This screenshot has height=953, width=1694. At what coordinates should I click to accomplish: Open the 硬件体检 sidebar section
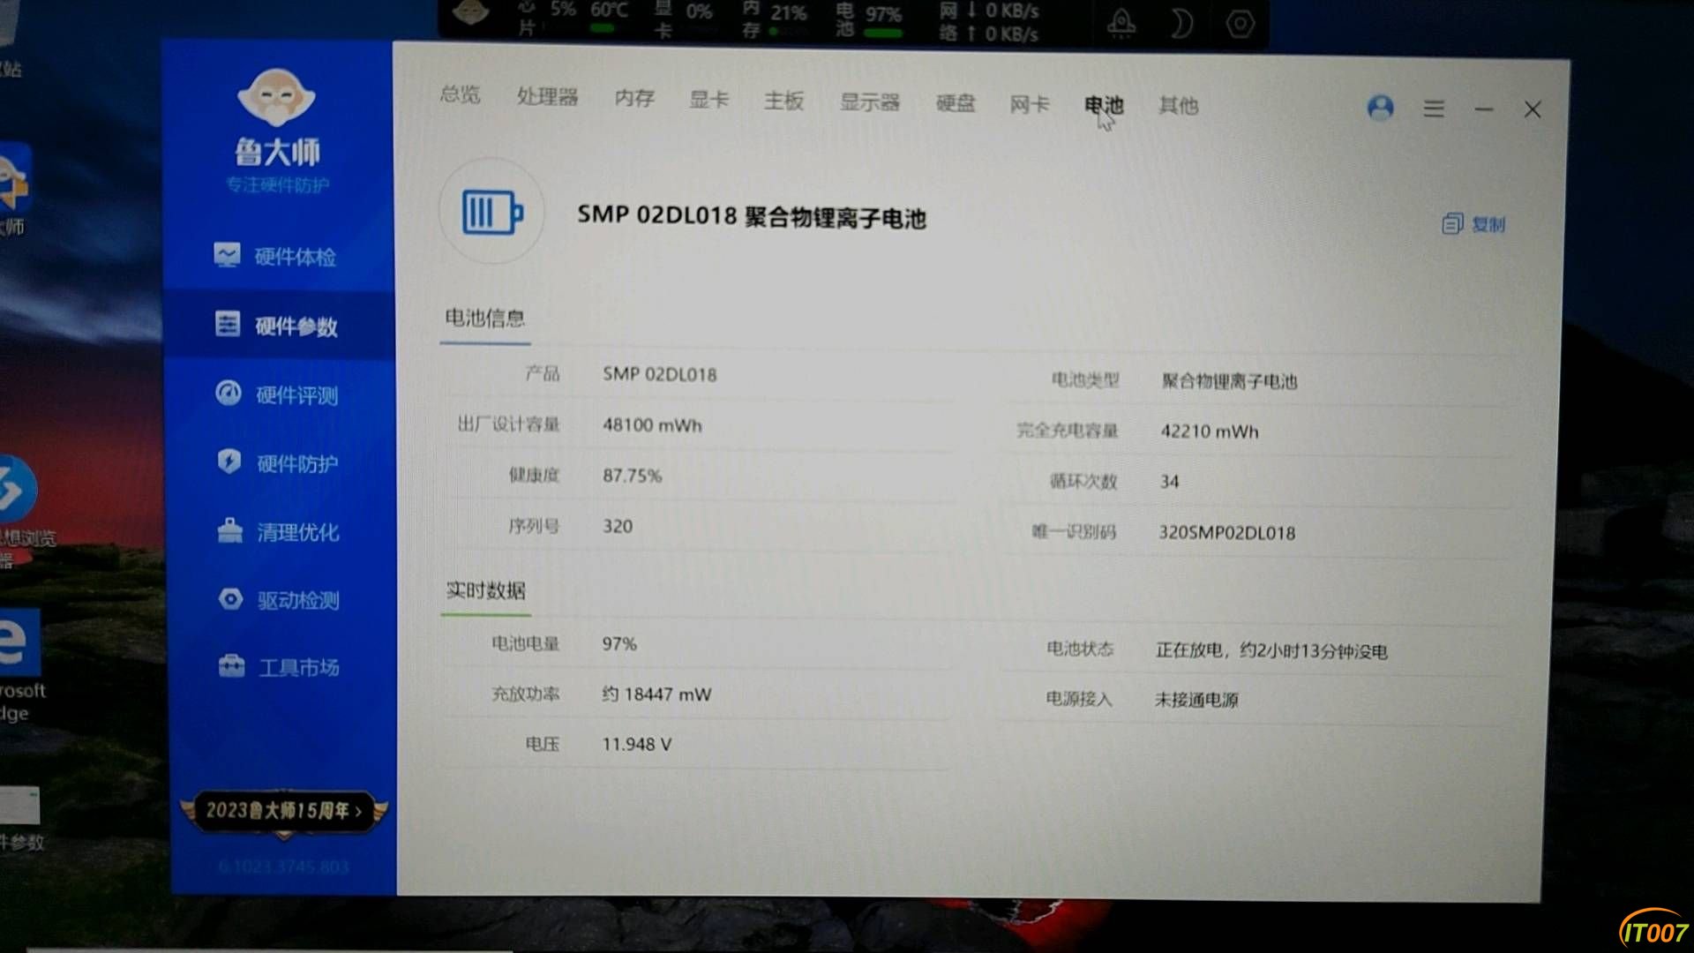(275, 257)
